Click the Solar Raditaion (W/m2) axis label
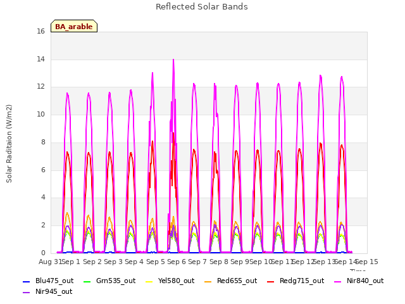The image size is (405, 304). pyautogui.click(x=9, y=144)
